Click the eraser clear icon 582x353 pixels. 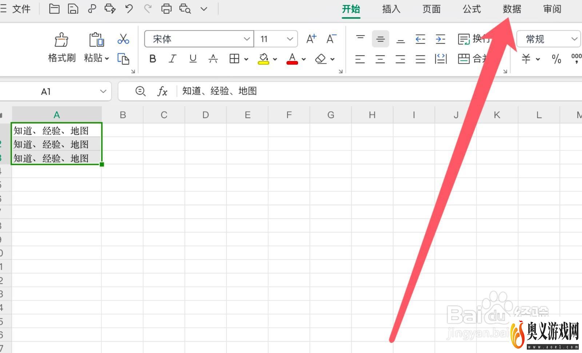pos(320,59)
